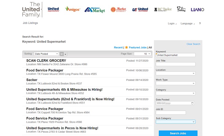The image size is (224, 136).
Task: Click the Clear Search link
Action: click(193, 44)
